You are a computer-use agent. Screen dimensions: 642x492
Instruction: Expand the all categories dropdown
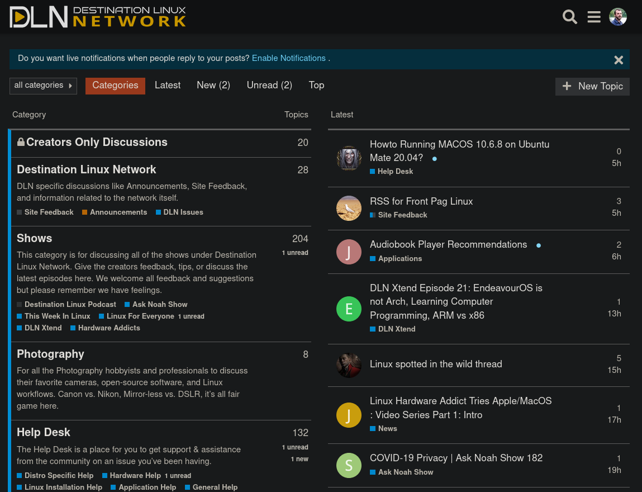(43, 86)
